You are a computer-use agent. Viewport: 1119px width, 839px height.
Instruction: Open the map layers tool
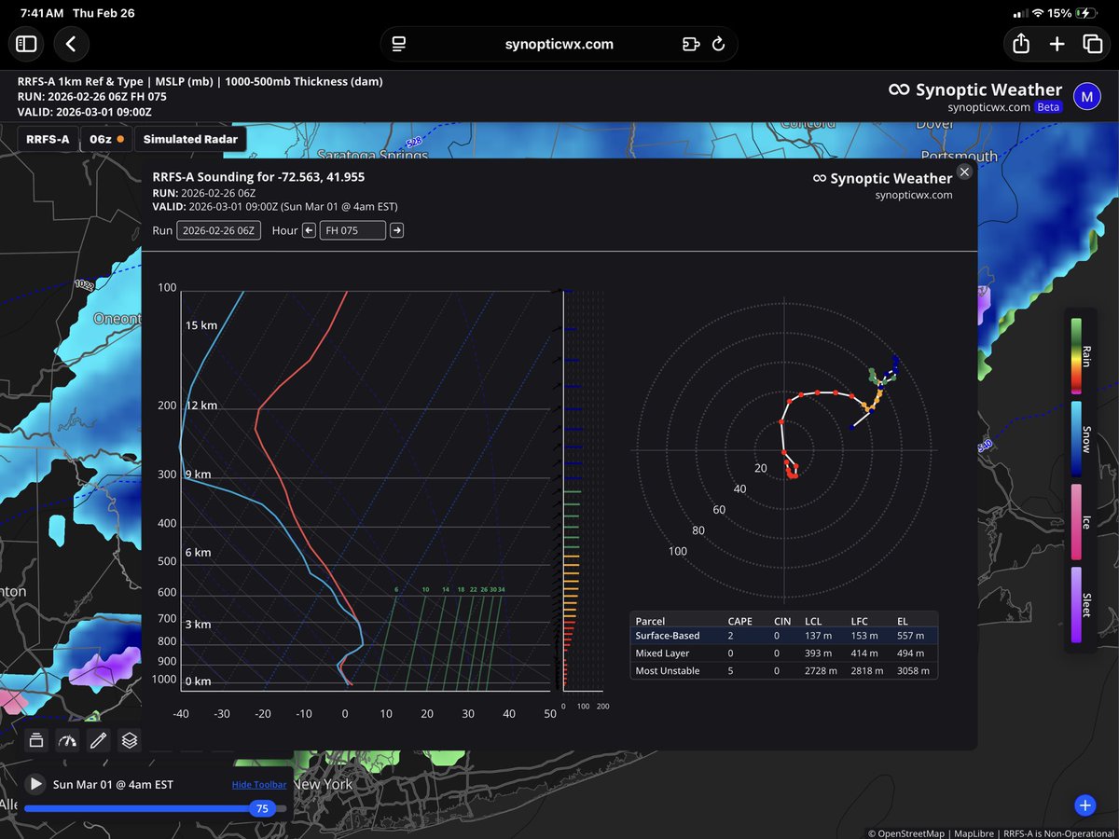(x=130, y=740)
